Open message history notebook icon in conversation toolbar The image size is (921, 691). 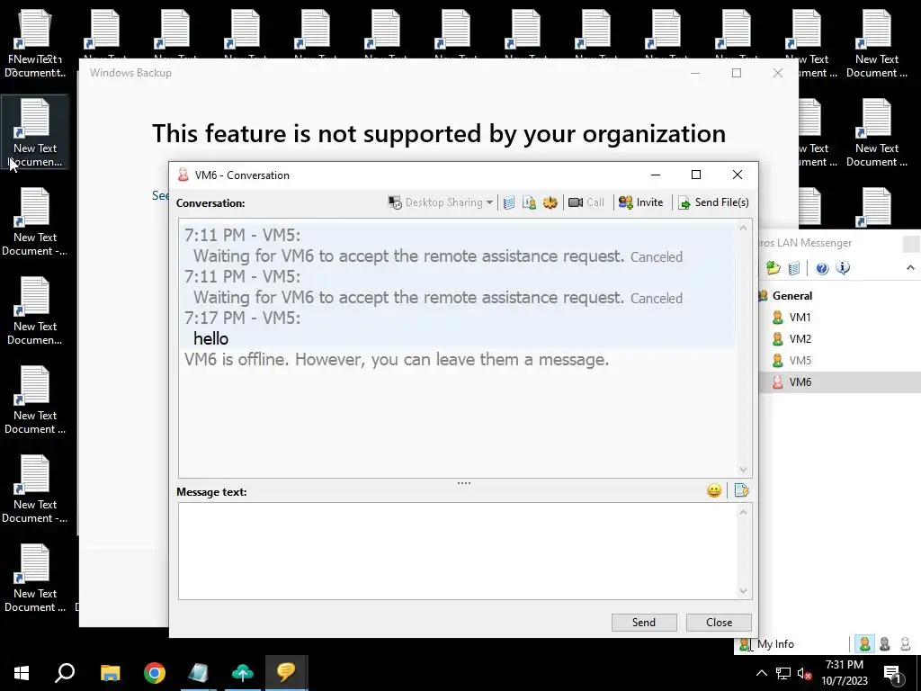[x=509, y=202]
